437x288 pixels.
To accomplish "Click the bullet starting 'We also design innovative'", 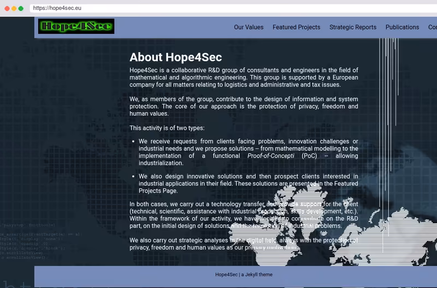I will (x=249, y=184).
